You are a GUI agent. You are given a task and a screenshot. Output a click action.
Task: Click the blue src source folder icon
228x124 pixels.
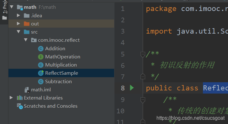(x=27, y=32)
